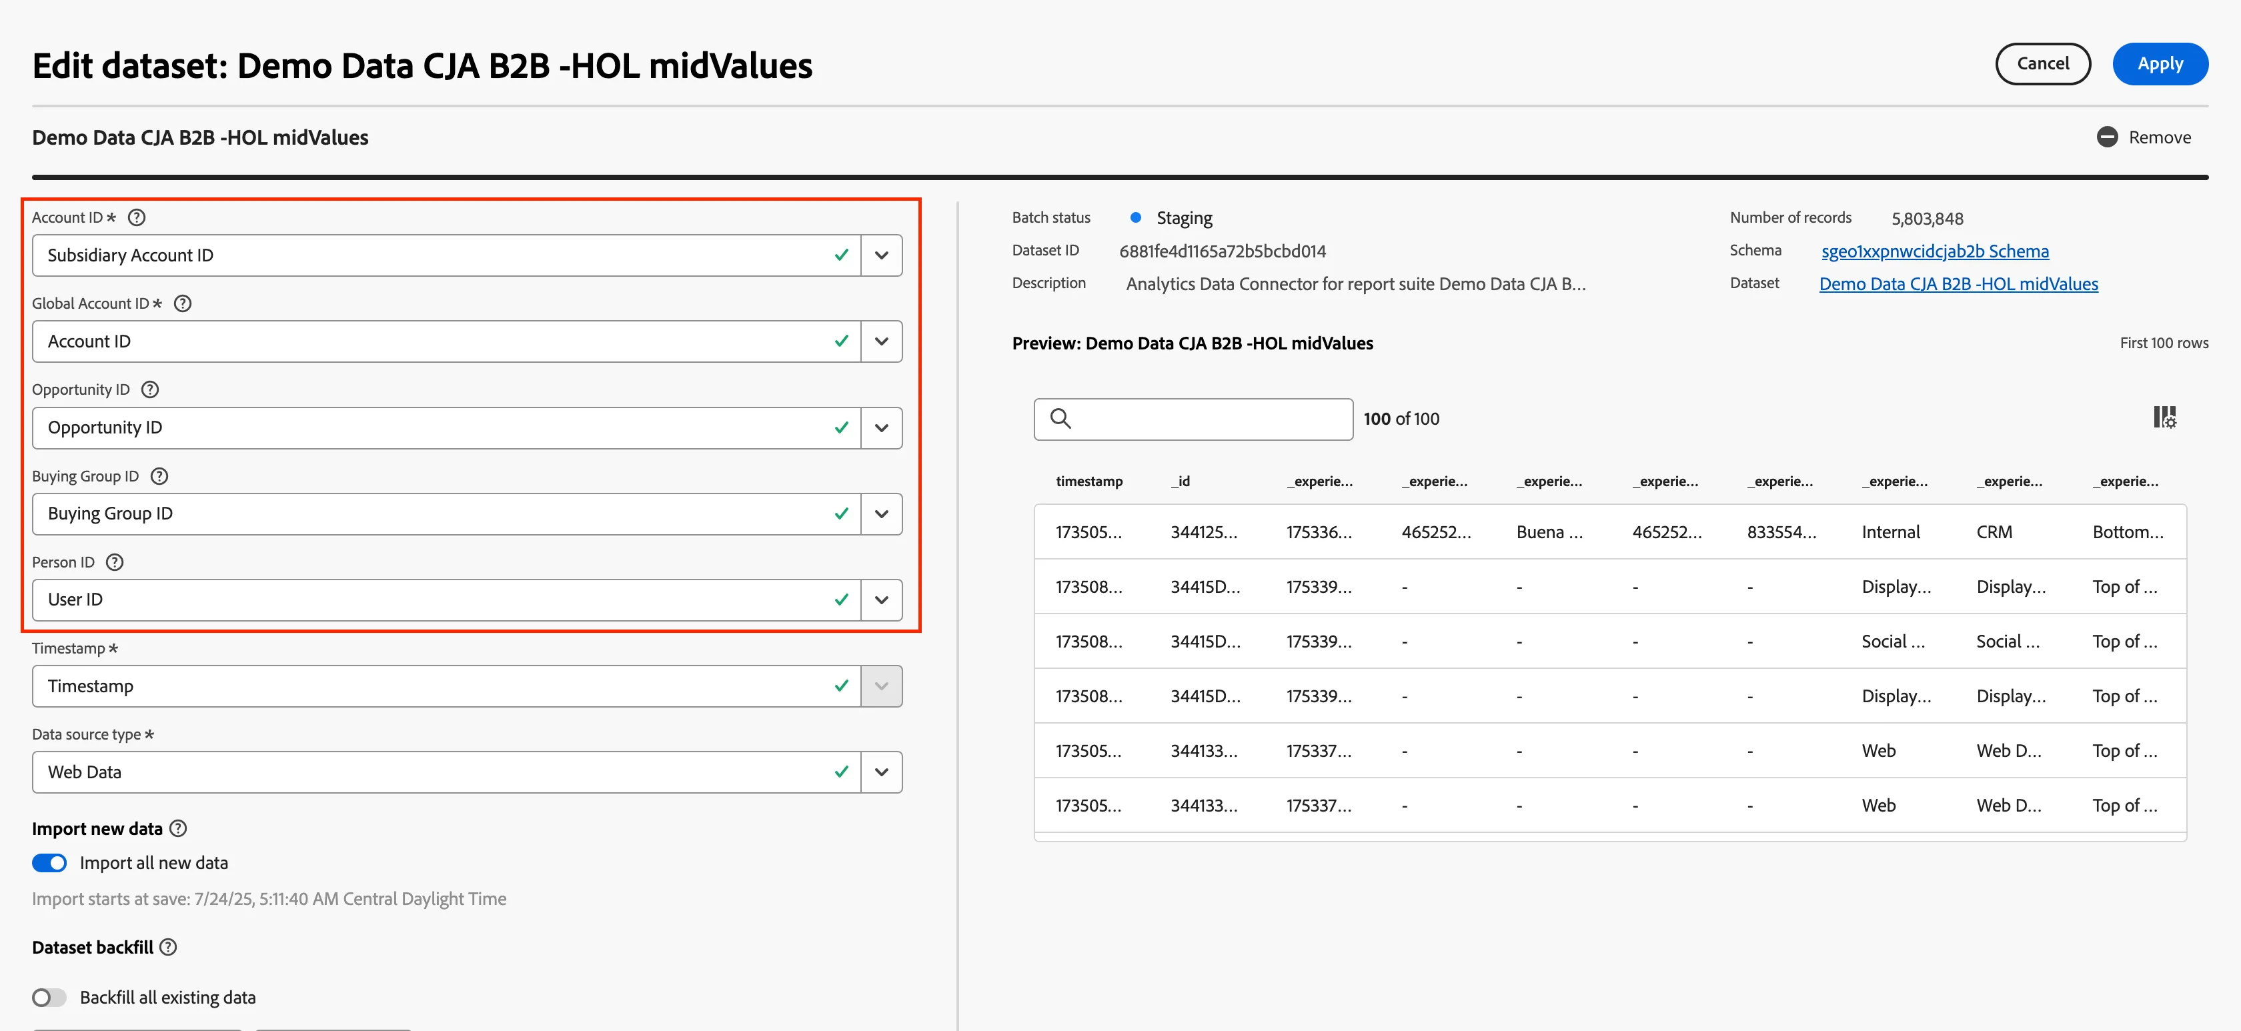Image resolution: width=2241 pixels, height=1031 pixels.
Task: Click the preview search input field
Action: (1194, 419)
